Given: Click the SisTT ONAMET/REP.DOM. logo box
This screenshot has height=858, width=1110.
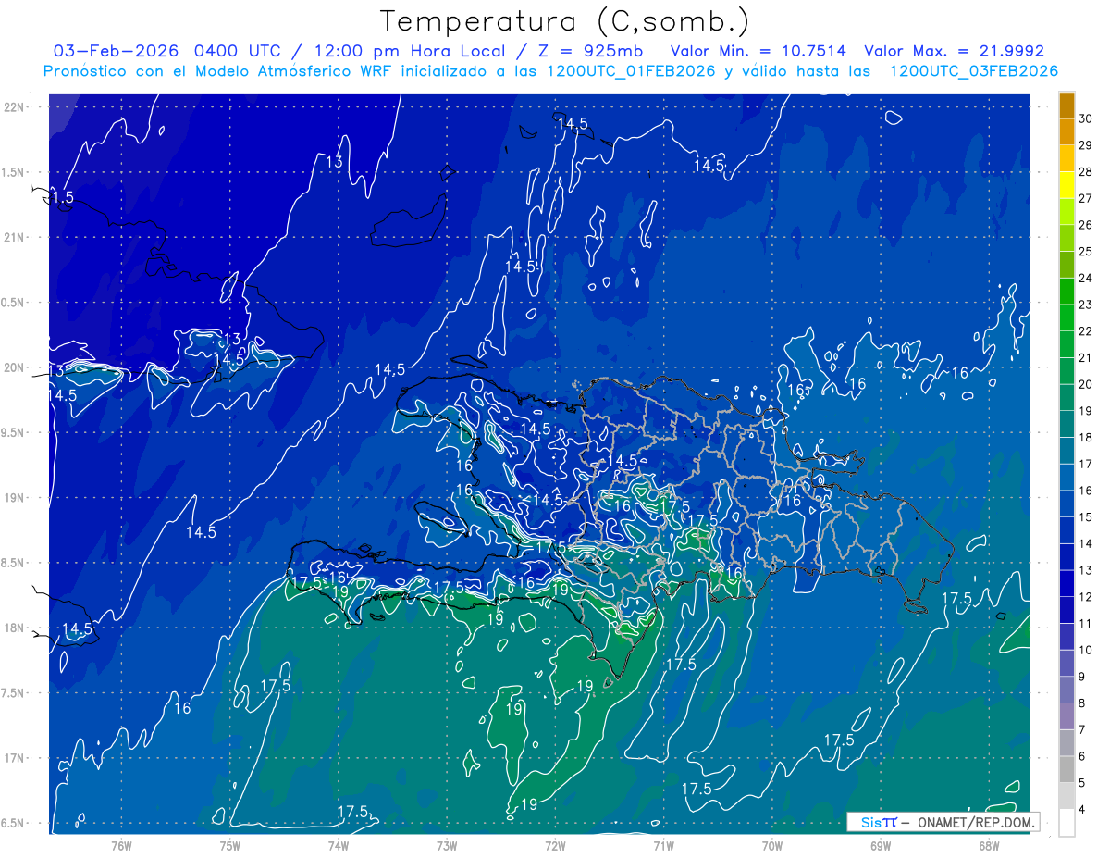Looking at the screenshot, I should click(x=943, y=822).
